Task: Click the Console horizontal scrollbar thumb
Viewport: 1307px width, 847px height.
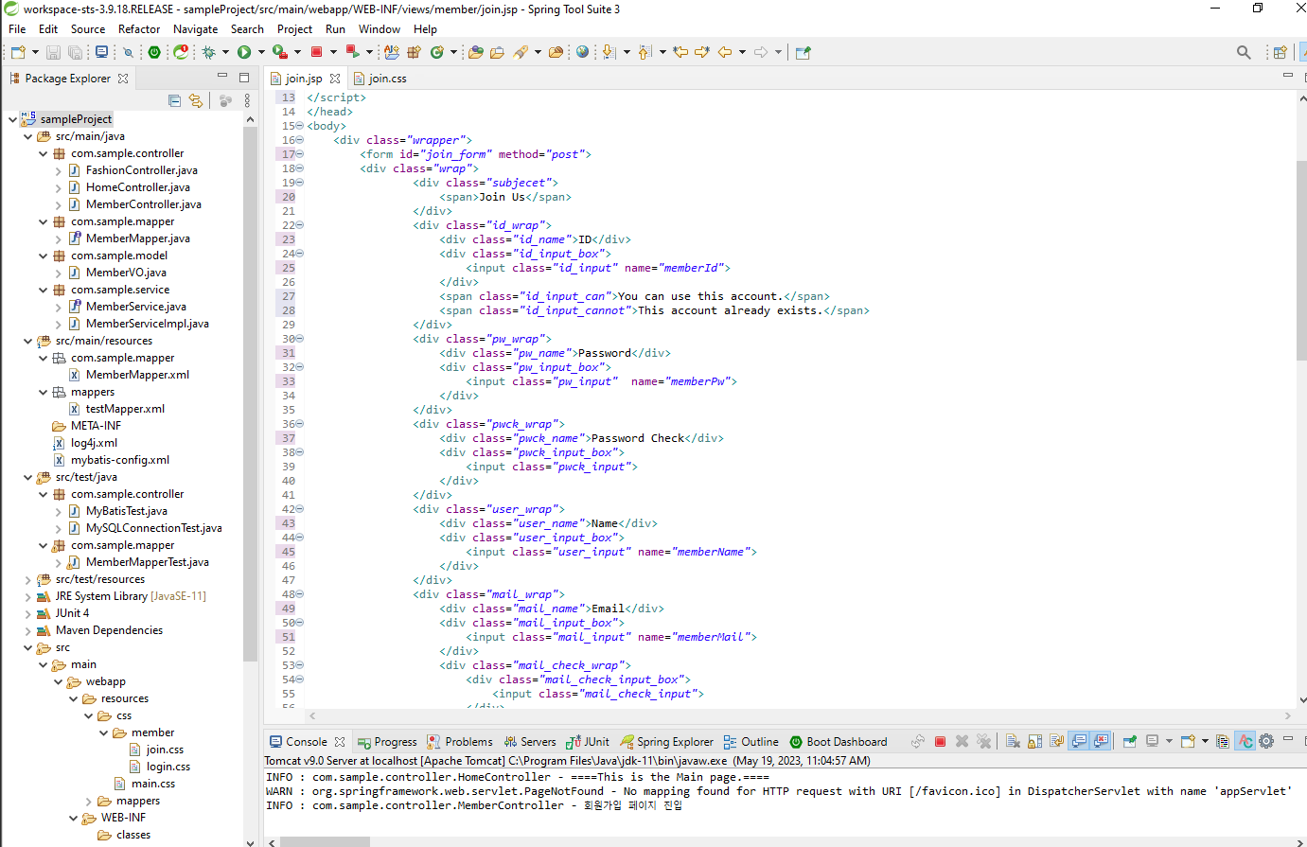Action: pyautogui.click(x=325, y=841)
